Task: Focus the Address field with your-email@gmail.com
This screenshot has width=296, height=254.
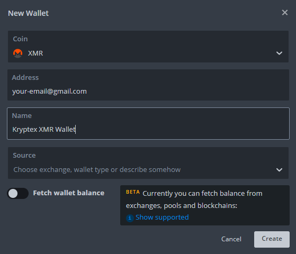Action: 148,85
